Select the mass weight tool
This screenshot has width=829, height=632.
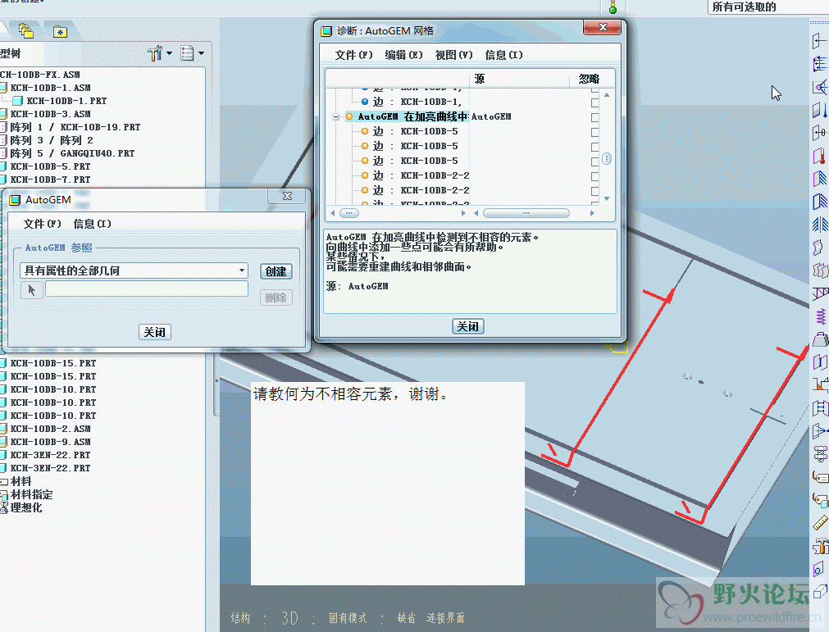coord(819,339)
